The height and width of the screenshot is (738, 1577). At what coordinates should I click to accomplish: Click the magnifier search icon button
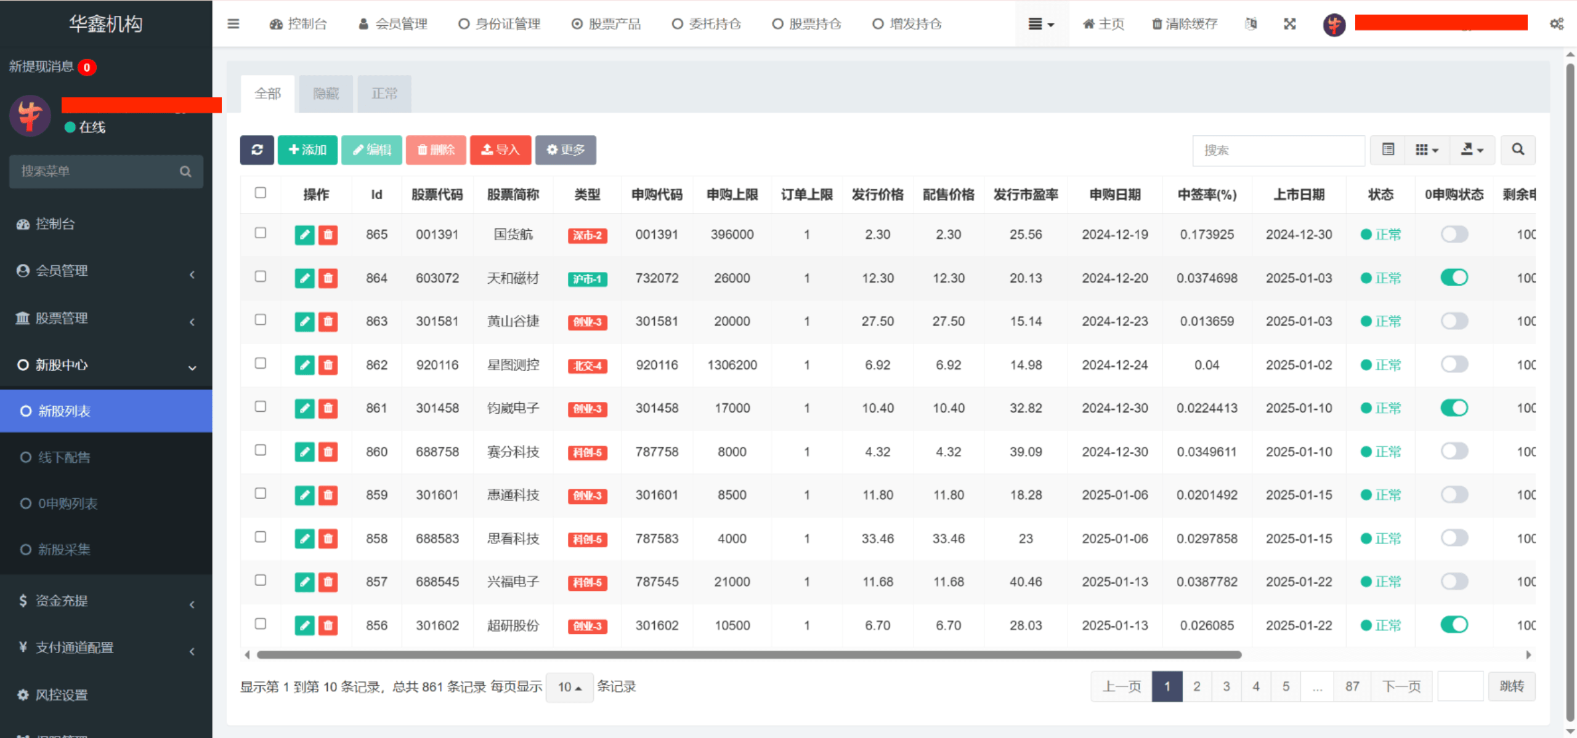pyautogui.click(x=1518, y=150)
